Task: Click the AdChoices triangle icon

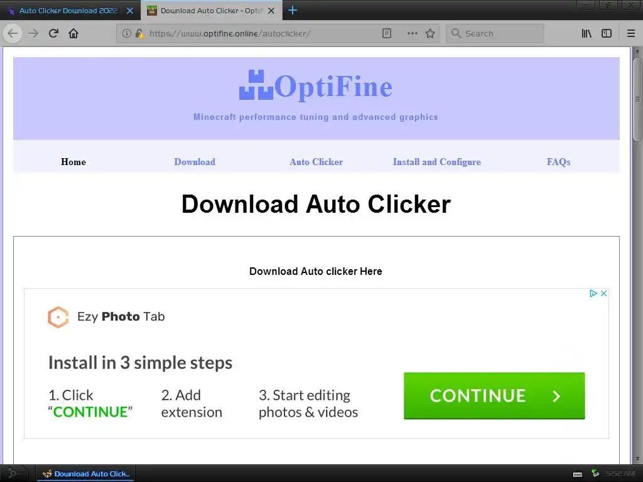Action: tap(593, 294)
